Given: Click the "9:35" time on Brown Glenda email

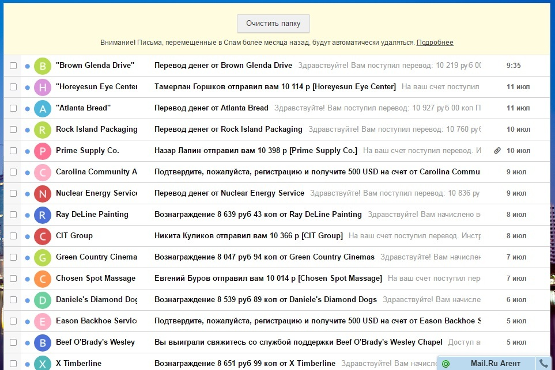Looking at the screenshot, I should (514, 66).
